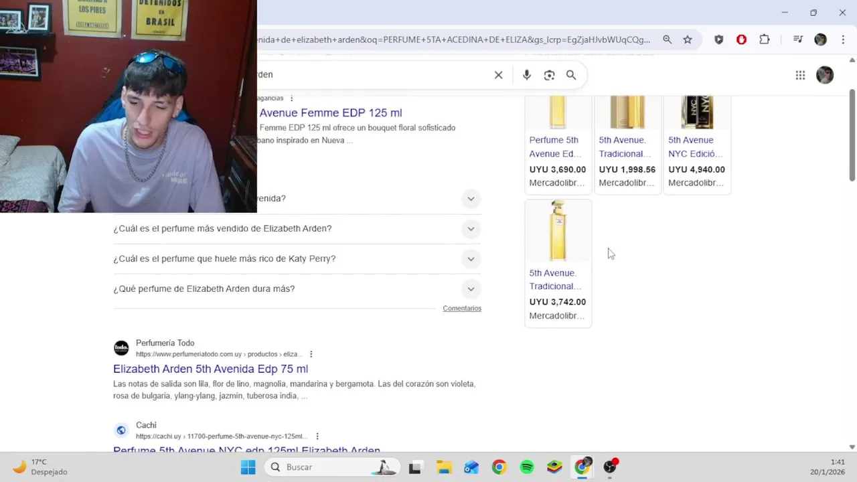
Task: Open the perfume thumbnail priced UYU 3,742.00
Action: [x=558, y=230]
